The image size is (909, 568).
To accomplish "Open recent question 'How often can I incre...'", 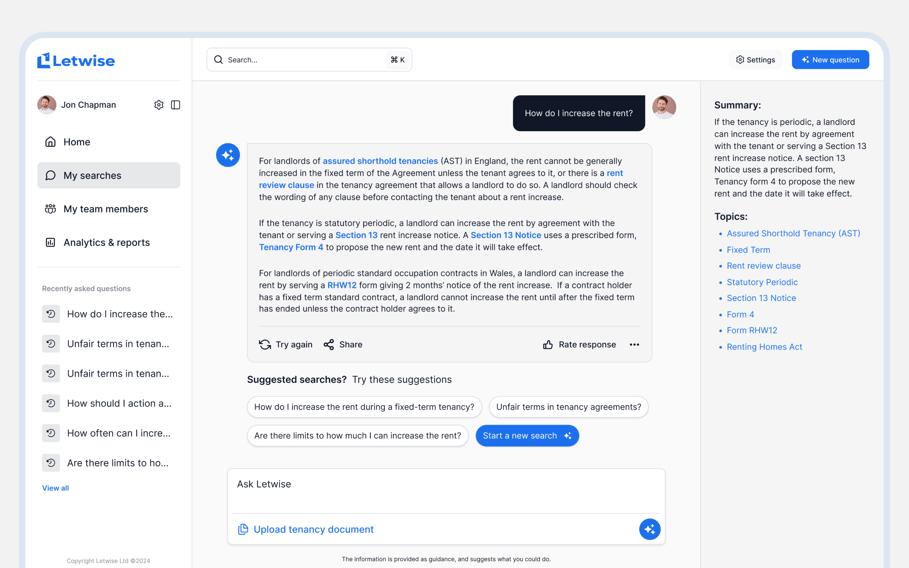I will [119, 433].
